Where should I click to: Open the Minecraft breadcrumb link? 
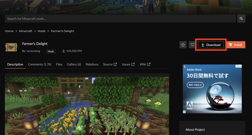click(x=25, y=31)
